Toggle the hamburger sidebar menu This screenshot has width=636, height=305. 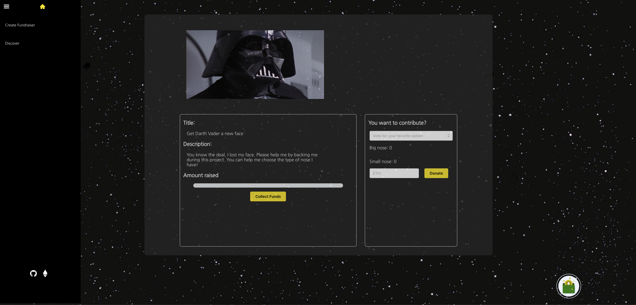7,6
